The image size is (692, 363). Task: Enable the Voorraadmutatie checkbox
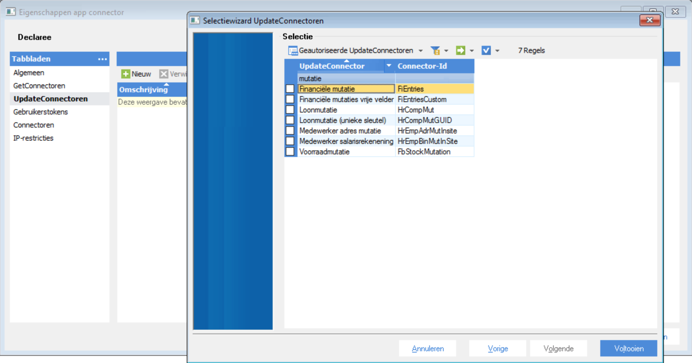(290, 151)
